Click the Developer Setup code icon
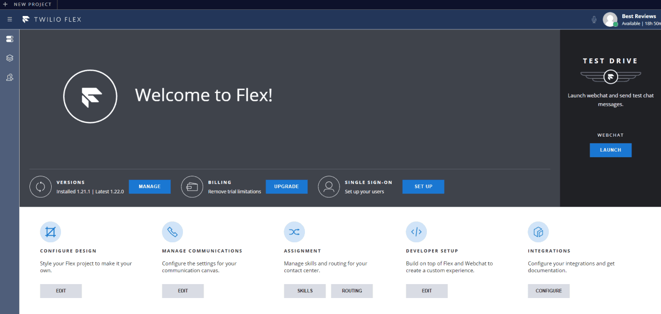661x314 pixels. click(x=416, y=232)
